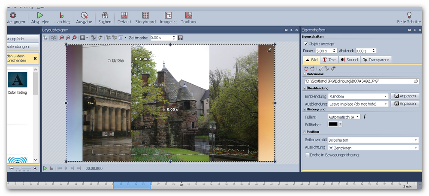Click the Abspielen play toolbar icon
Viewport: 429px width, 196px height.
click(40, 15)
